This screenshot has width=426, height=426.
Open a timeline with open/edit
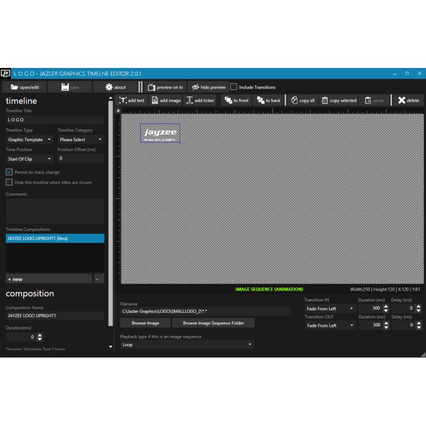[24, 87]
